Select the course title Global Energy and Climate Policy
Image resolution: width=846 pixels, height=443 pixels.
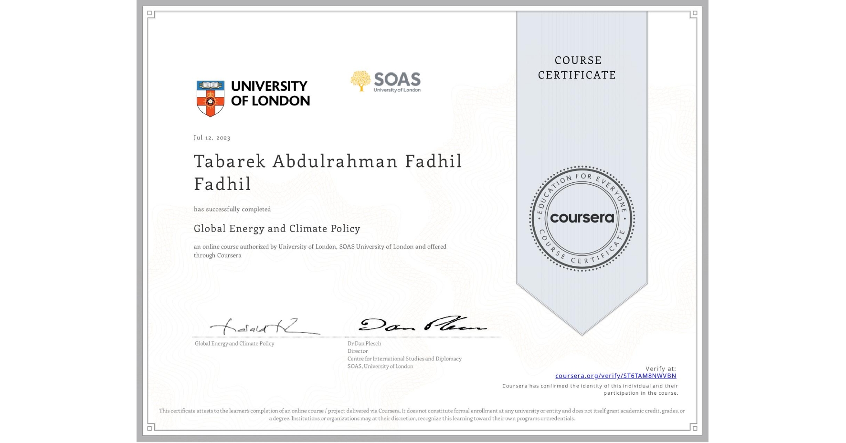point(277,229)
